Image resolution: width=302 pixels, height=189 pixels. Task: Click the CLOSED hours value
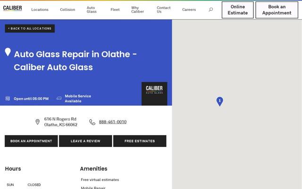34,185
